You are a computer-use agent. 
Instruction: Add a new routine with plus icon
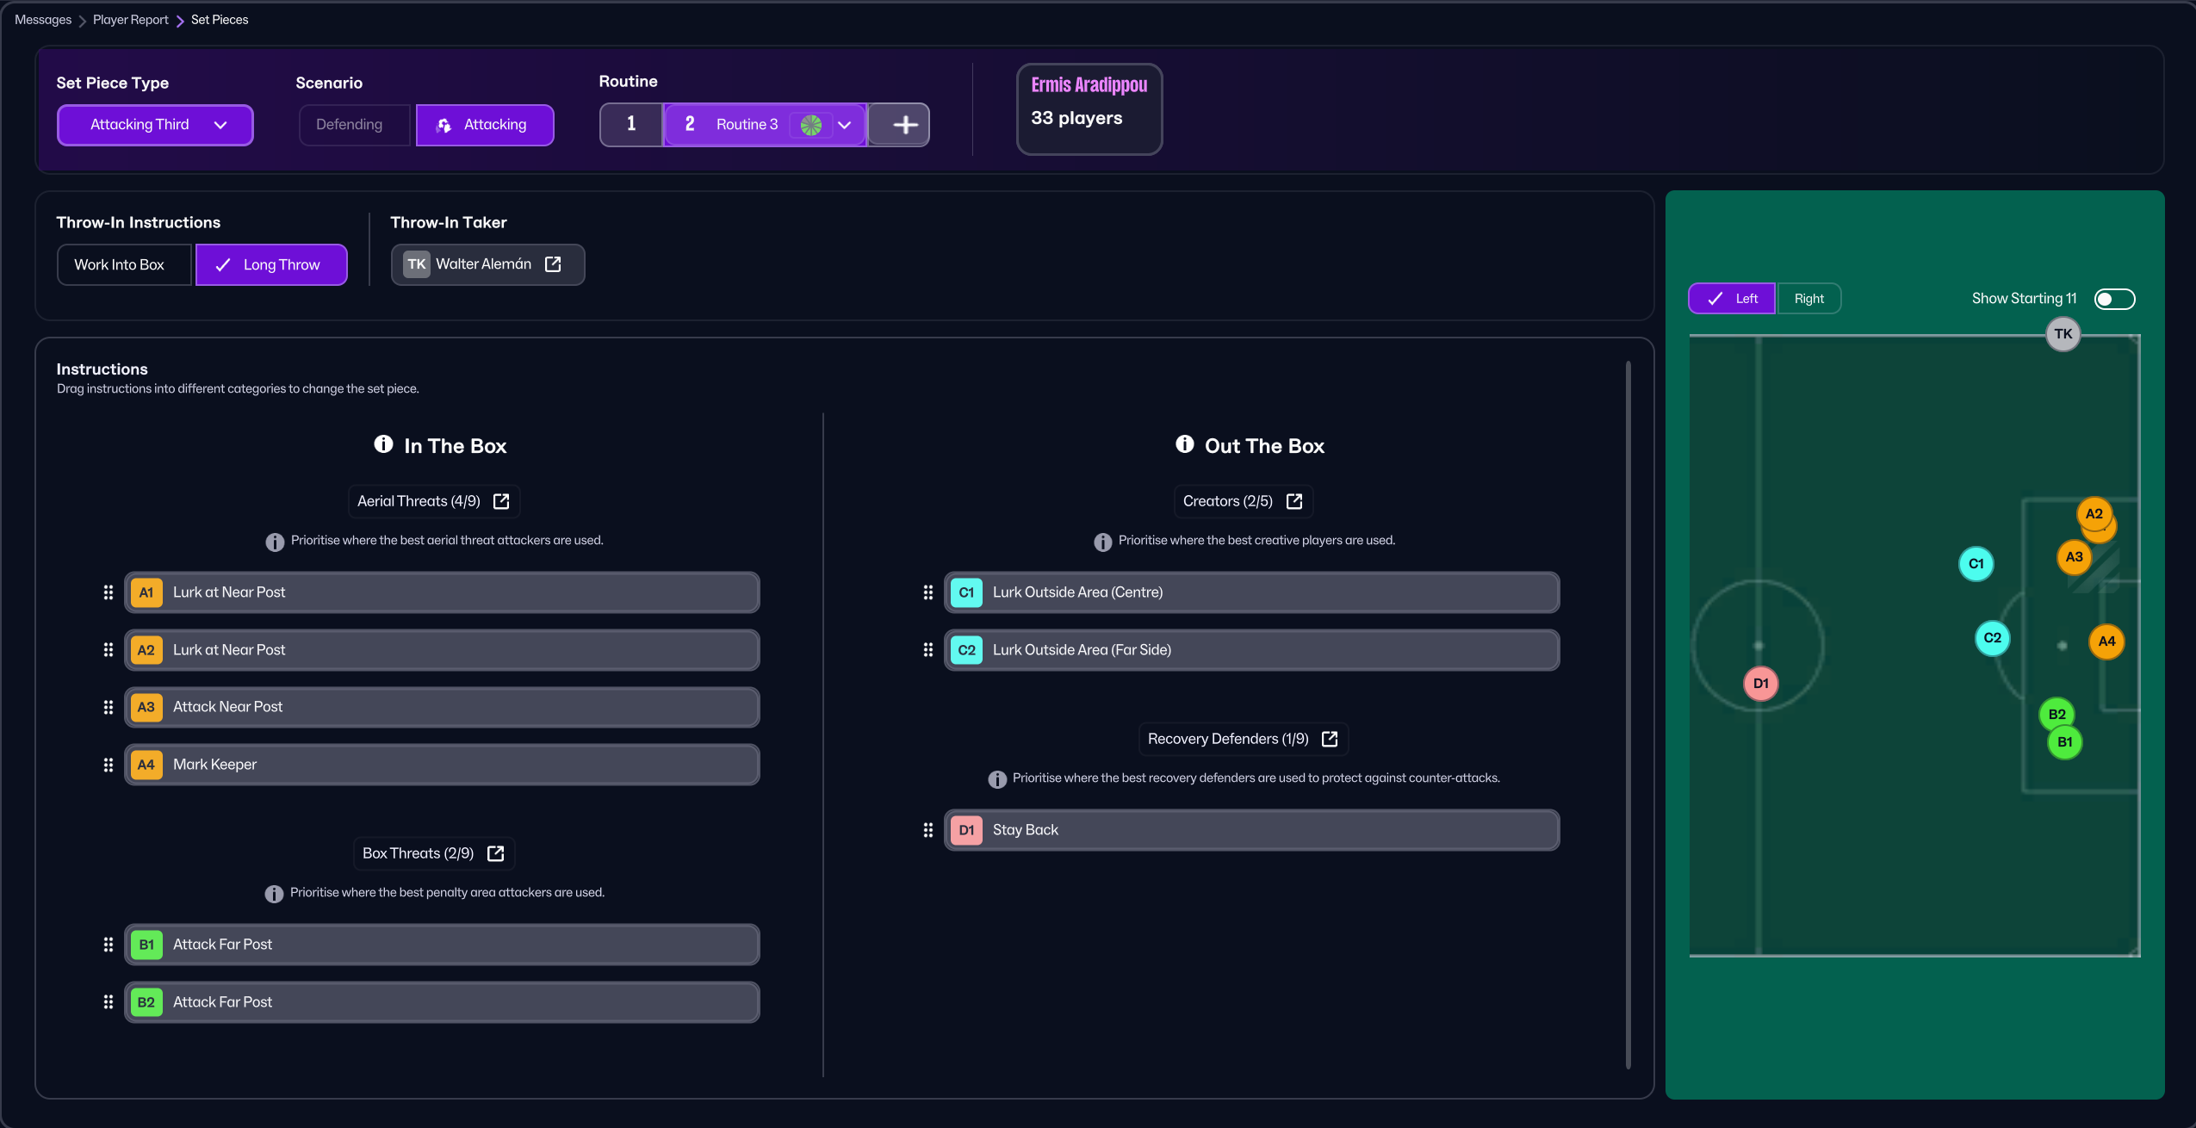click(x=904, y=125)
